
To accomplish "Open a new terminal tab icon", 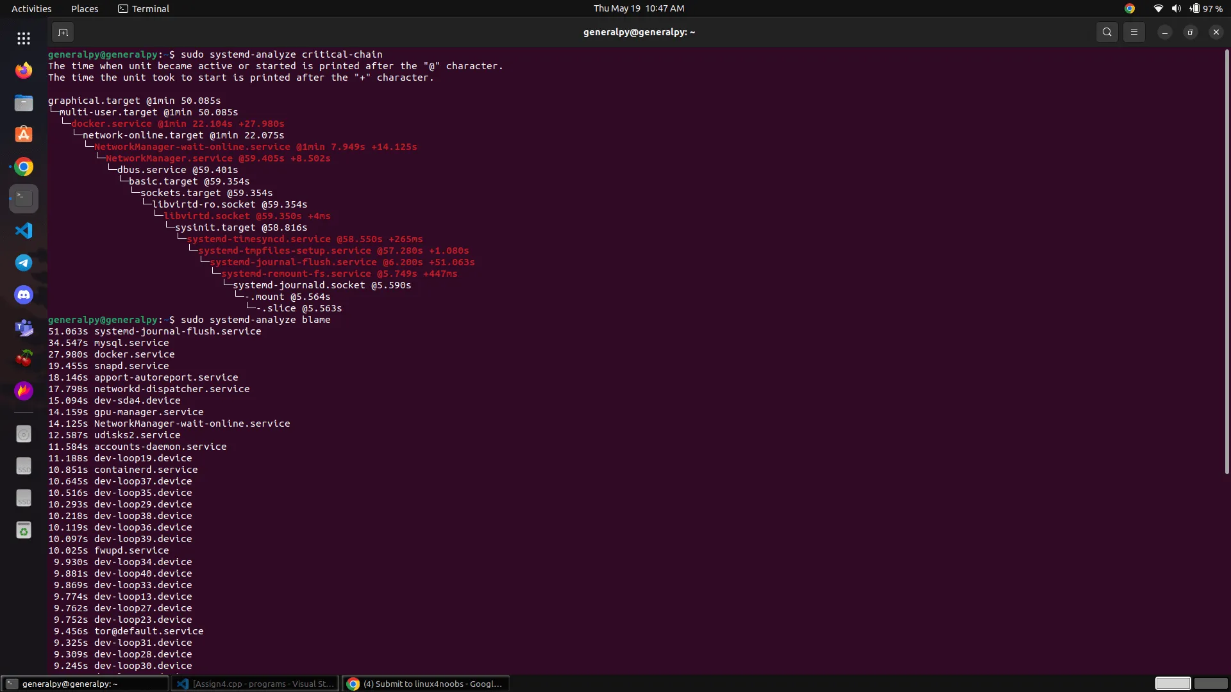I will coord(63,32).
